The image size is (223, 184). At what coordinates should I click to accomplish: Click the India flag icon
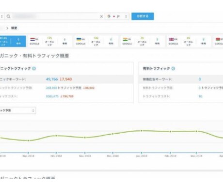tap(125, 39)
